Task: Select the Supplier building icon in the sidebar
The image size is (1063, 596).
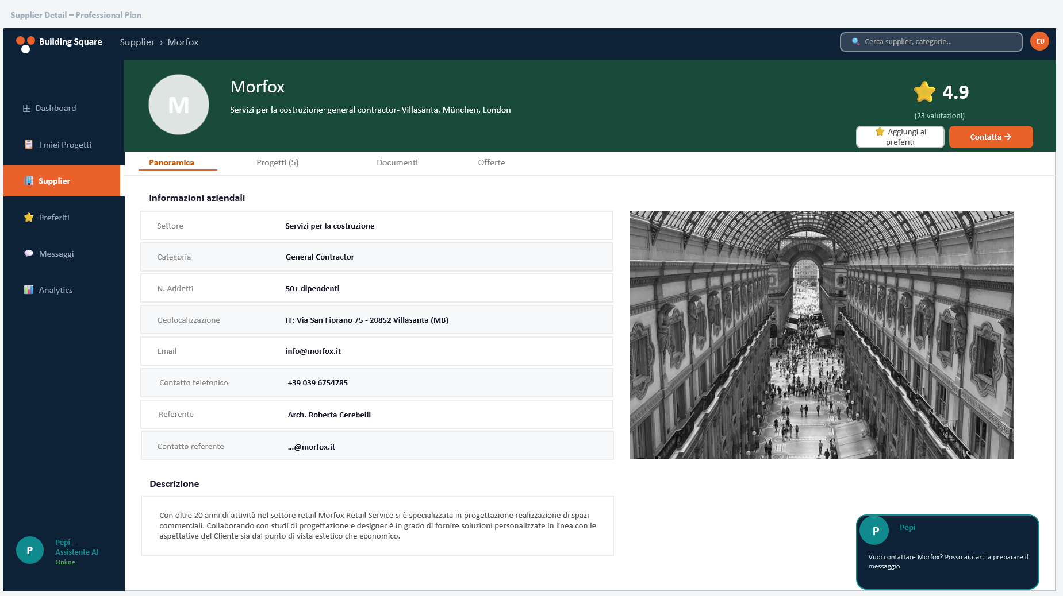Action: click(x=29, y=180)
